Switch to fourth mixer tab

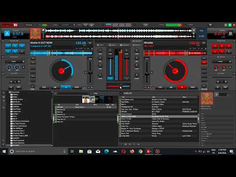(137, 45)
